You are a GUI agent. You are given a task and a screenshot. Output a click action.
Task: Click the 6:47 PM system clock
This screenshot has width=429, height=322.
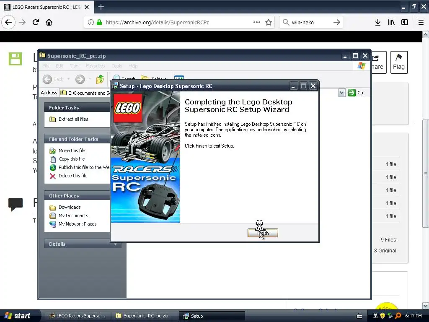coord(413,316)
